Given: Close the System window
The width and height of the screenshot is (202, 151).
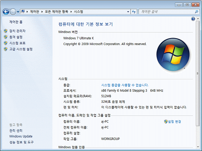Looking at the screenshot, I should [x=196, y=5].
